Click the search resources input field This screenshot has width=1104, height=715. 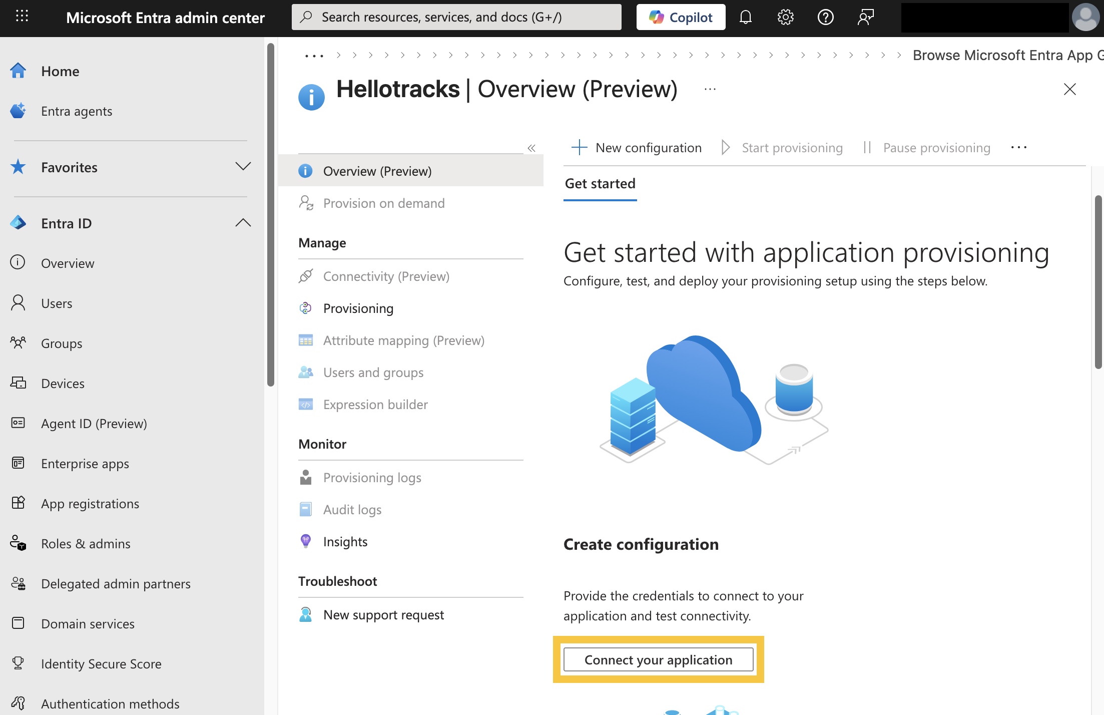456,18
